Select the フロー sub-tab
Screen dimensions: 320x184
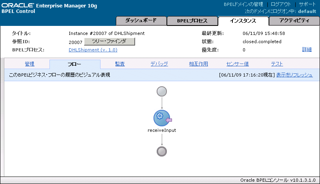point(75,64)
